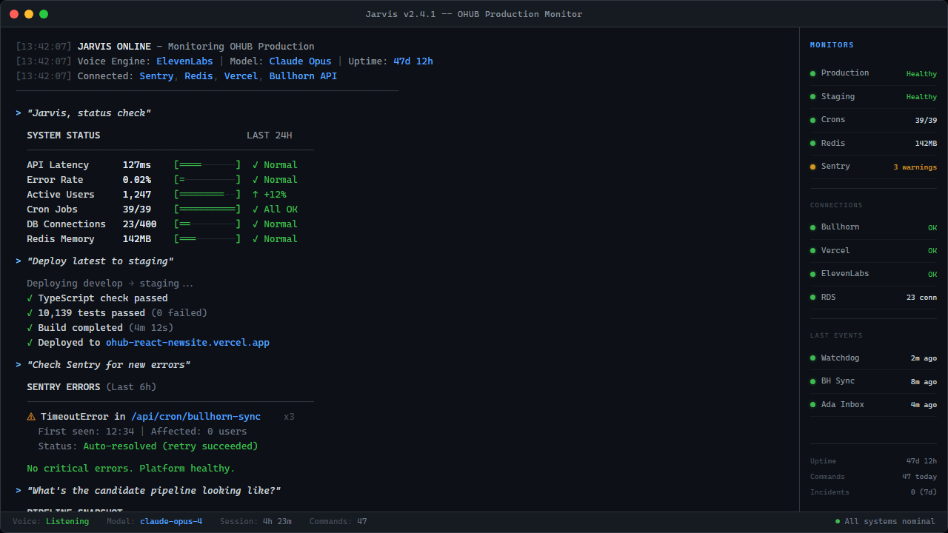This screenshot has height=533, width=948.
Task: Click the "47d 12h" uptime in header line
Action: (x=413, y=61)
